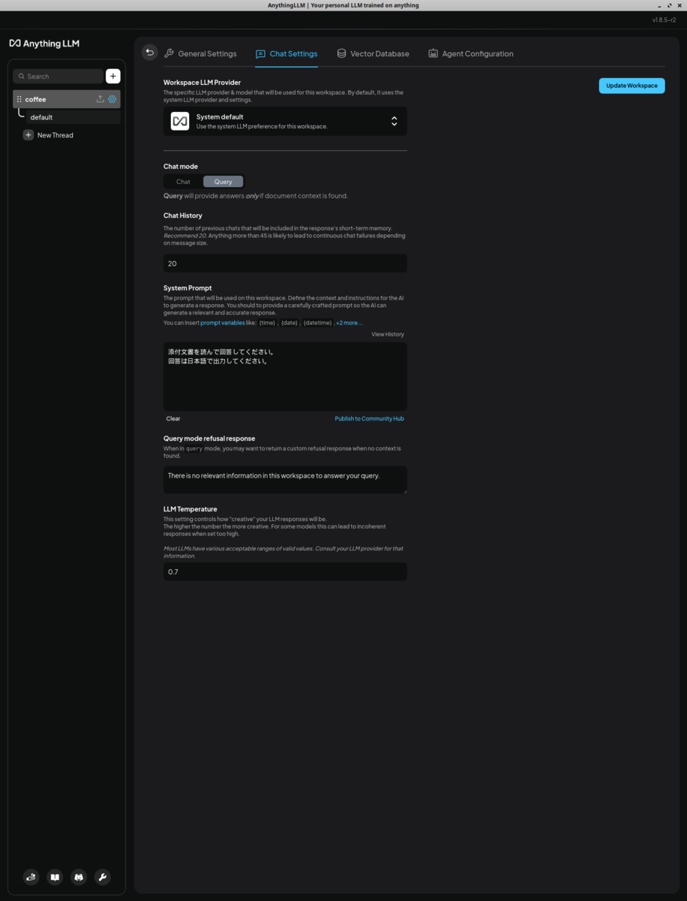Click the back arrow above General Settings
687x901 pixels.
[149, 53]
